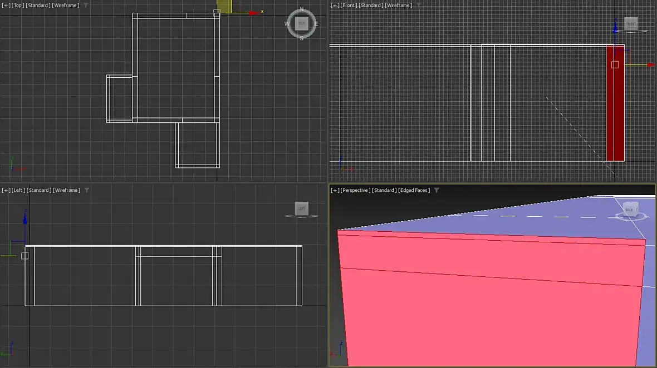Click the W compass letter on ViewCube
Image resolution: width=657 pixels, height=368 pixels.
click(287, 24)
